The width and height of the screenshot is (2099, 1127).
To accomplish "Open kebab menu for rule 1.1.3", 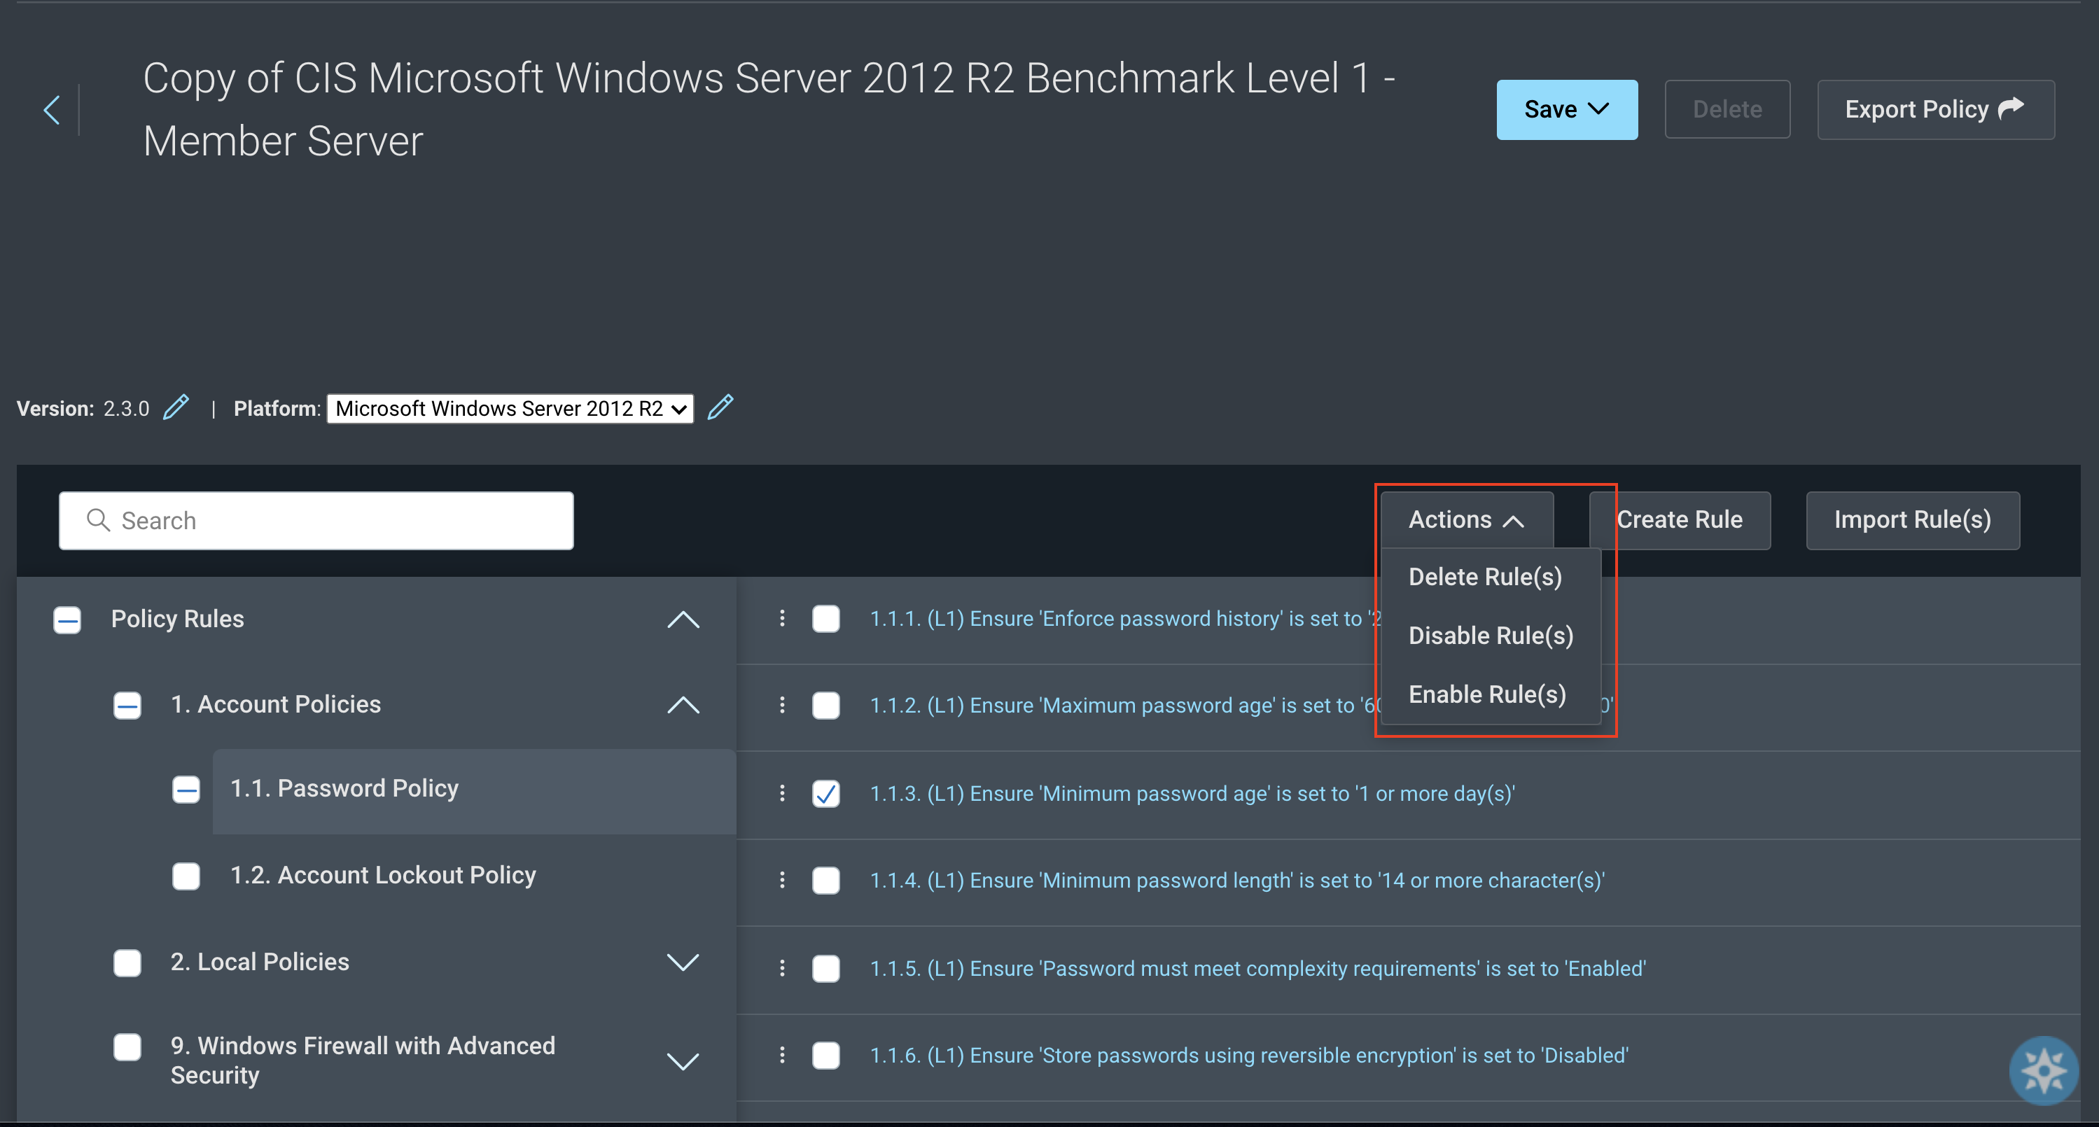I will tap(782, 793).
